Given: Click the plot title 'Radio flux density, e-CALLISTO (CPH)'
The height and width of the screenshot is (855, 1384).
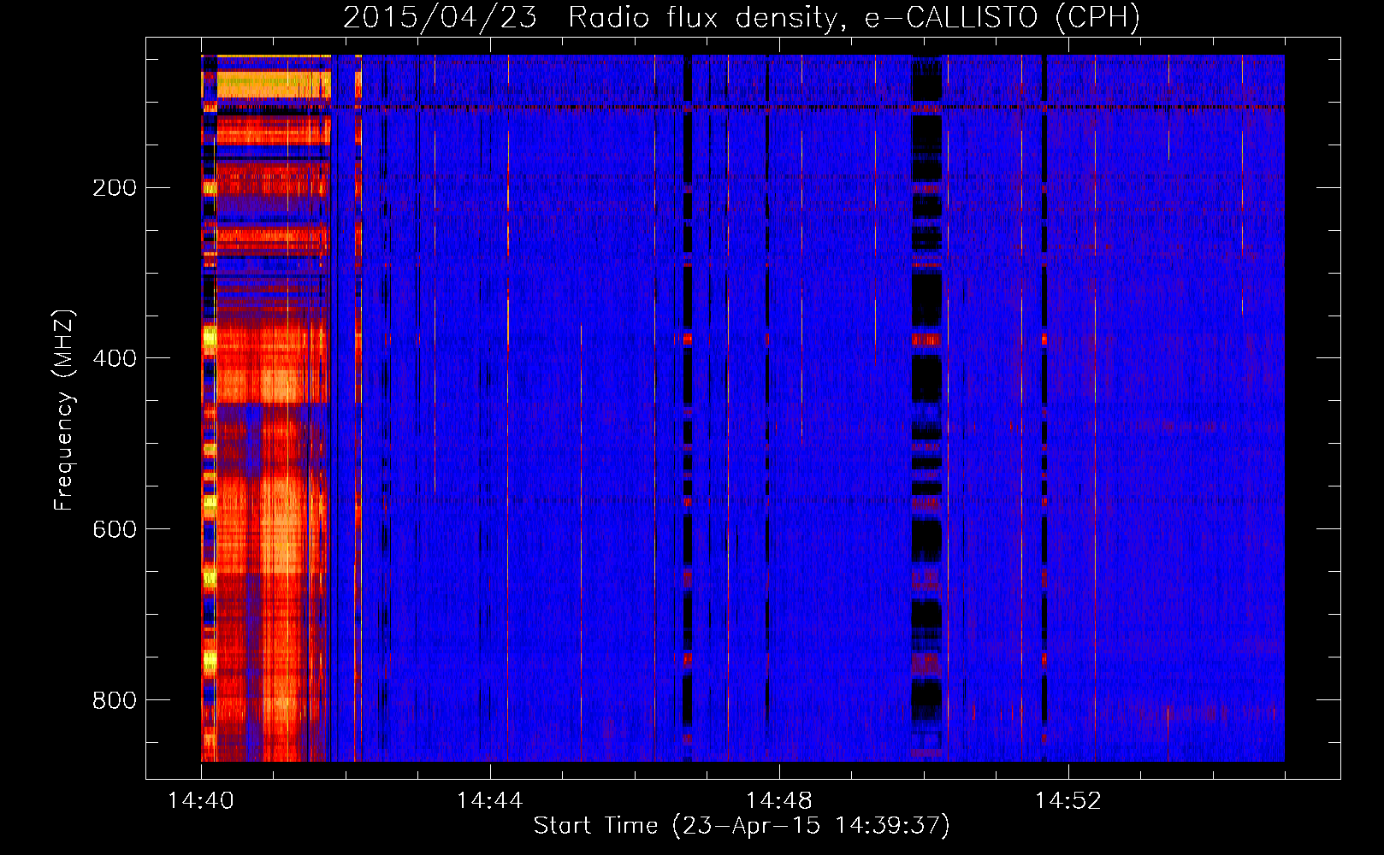Looking at the screenshot, I should [854, 17].
